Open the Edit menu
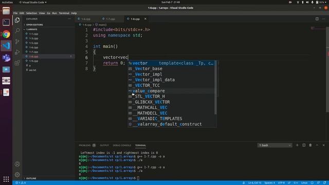329x185 pixels. click(22, 13)
